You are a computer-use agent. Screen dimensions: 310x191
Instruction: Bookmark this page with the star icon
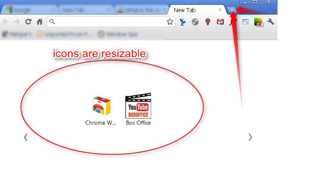coord(170,22)
